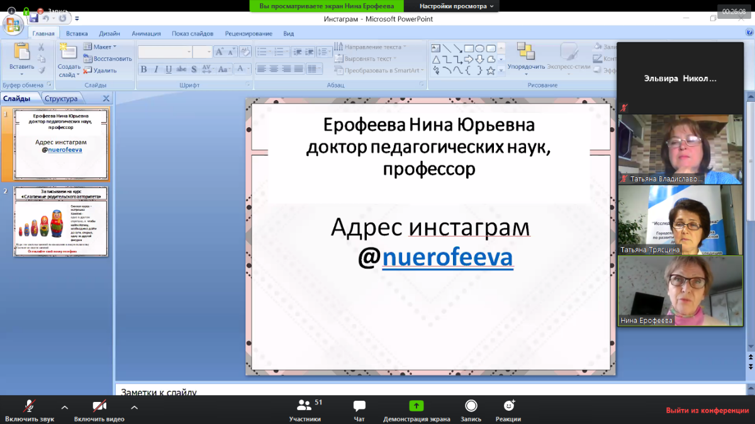Image resolution: width=755 pixels, height=424 pixels.
Task: Select slide 2 thumbnail with matryoshka dolls
Action: click(60, 221)
